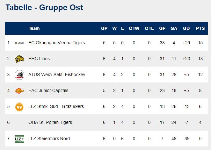Open the EC Okanagan Vienna Tigers team name
Image resolution: width=211 pixels, height=150 pixels.
(x=57, y=43)
